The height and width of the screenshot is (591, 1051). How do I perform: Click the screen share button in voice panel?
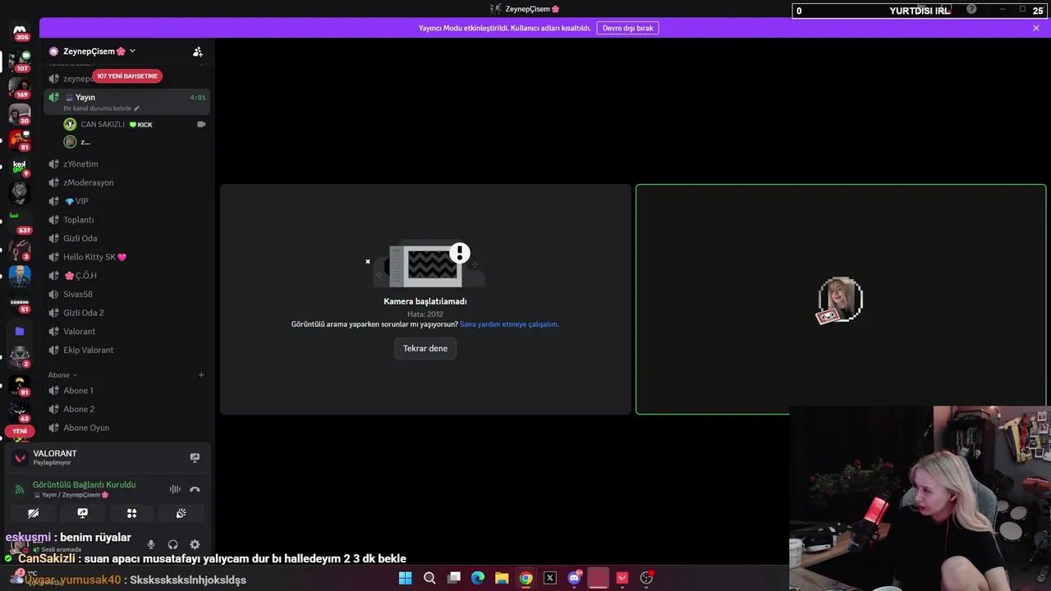pos(82,513)
